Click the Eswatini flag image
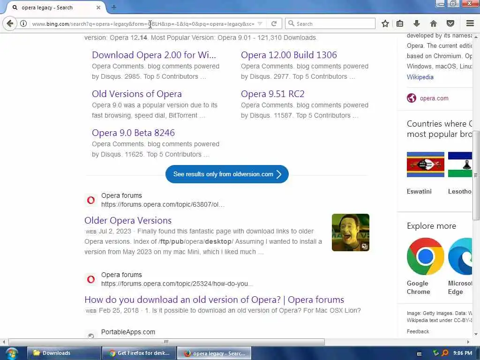The height and width of the screenshot is (360, 480). (426, 165)
